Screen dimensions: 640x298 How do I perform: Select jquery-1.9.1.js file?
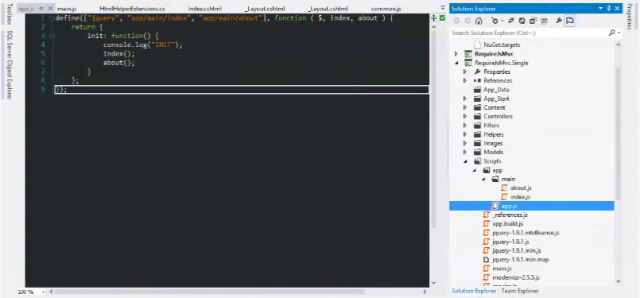510,242
